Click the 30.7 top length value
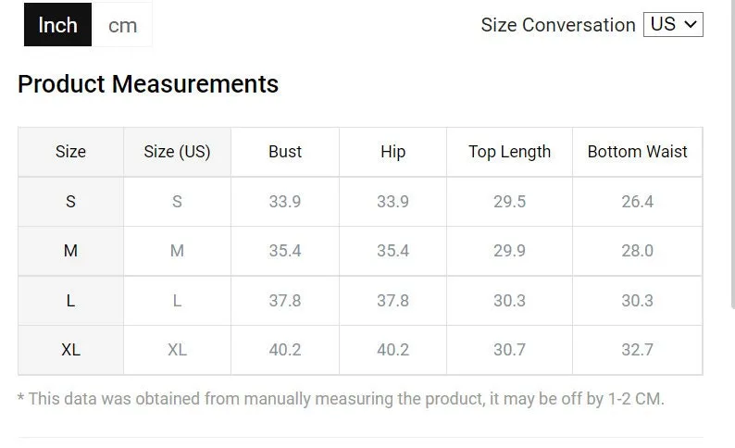 tap(509, 350)
